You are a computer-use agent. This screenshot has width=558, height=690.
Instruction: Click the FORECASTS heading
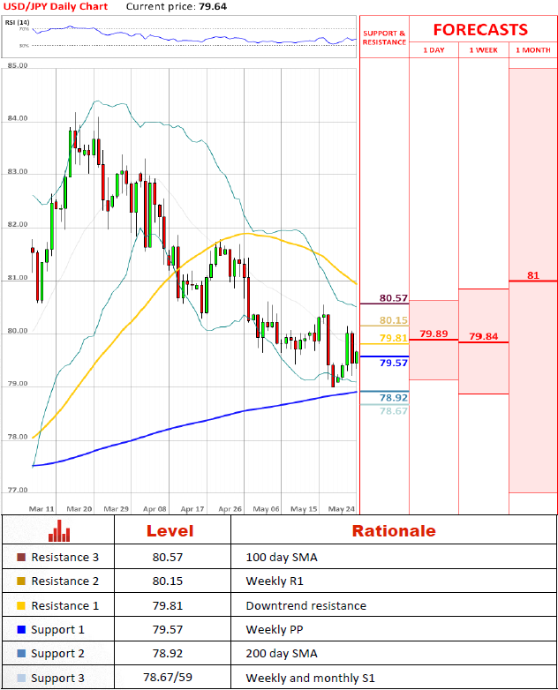pyautogui.click(x=480, y=29)
